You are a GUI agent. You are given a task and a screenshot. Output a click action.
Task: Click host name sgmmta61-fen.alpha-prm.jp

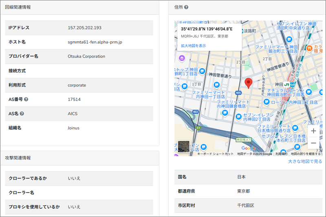tap(95, 42)
